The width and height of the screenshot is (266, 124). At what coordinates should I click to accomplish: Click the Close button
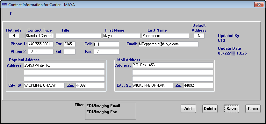pyautogui.click(x=253, y=109)
